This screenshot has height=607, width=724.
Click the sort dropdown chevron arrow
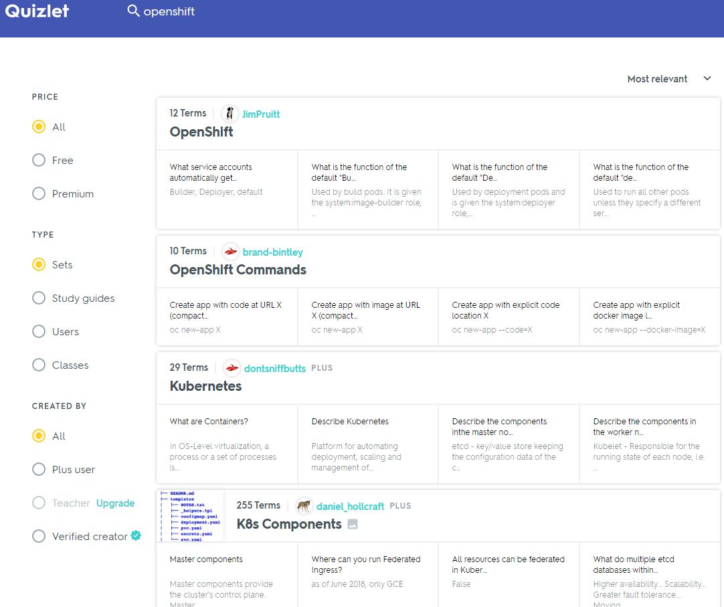[707, 78]
